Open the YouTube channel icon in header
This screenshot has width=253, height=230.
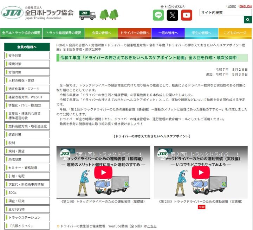coord(187,15)
